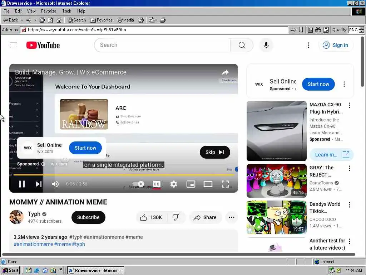Open the Media toolbar button
This screenshot has width=366, height=275.
(x=125, y=20)
